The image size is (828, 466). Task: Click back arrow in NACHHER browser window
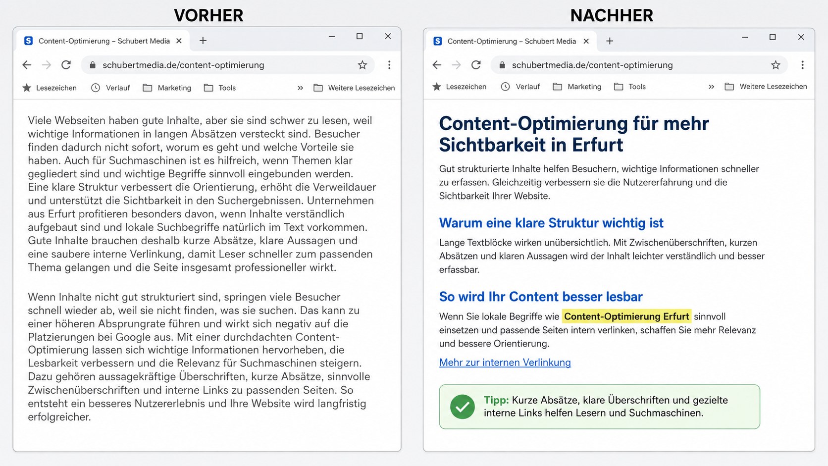[x=437, y=65]
